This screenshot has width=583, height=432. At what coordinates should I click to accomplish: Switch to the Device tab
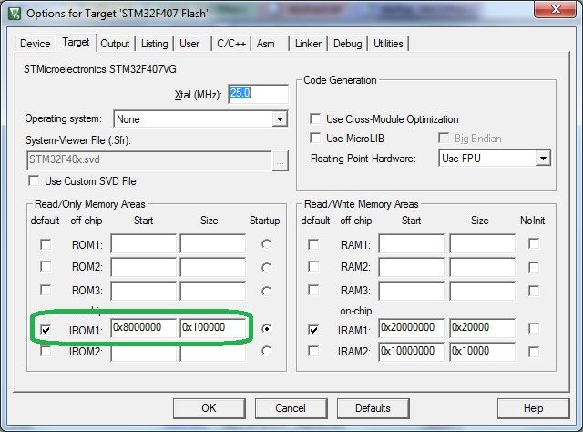[x=36, y=44]
